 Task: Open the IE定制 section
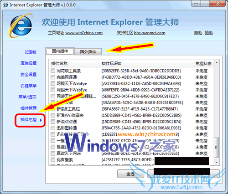[31, 52]
